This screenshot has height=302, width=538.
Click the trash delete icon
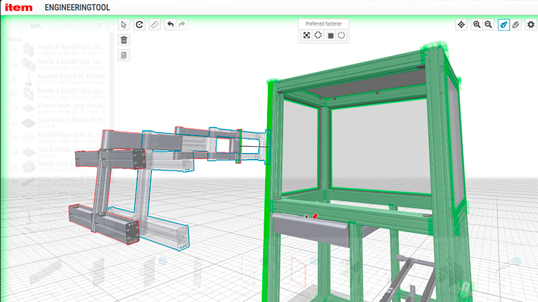(x=124, y=40)
